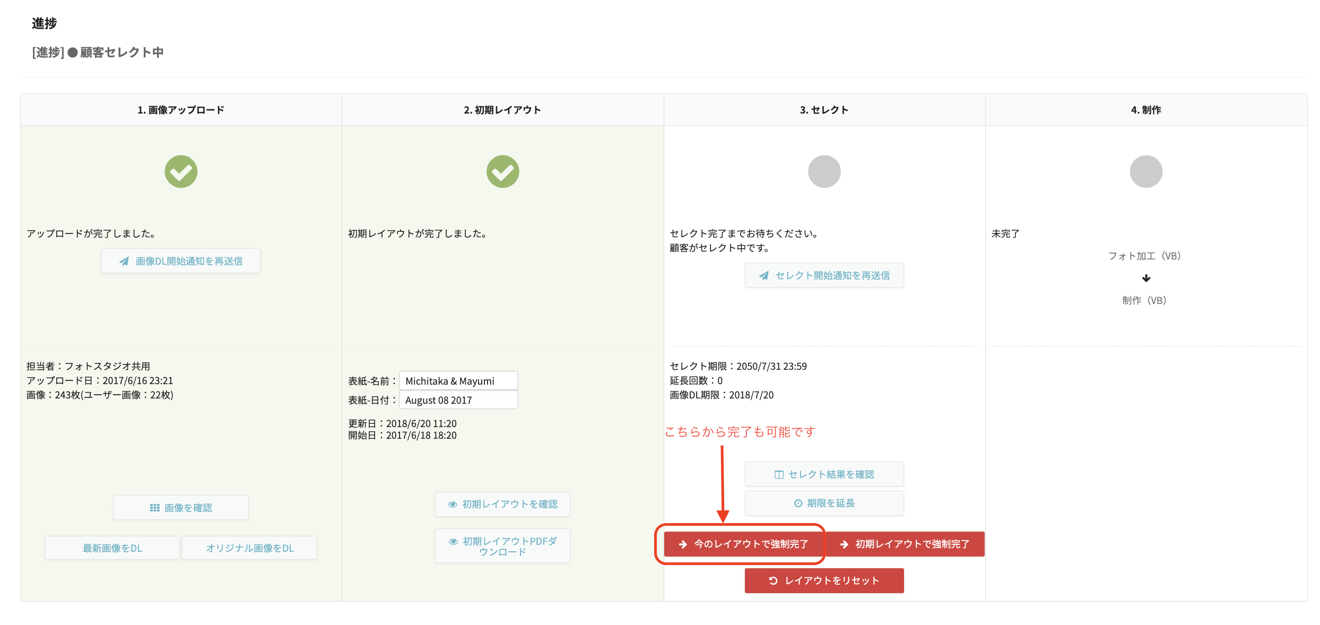Click gray status circle in select step
The image size is (1320, 625).
pos(824,171)
